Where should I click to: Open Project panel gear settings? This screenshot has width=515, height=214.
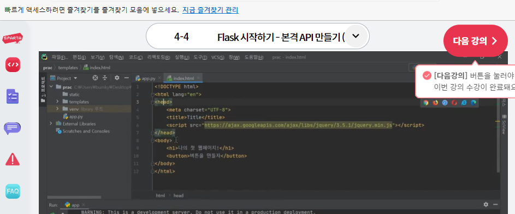117,78
